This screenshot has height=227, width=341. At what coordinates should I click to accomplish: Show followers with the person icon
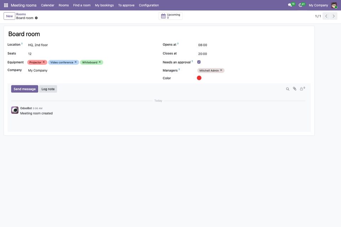(x=302, y=89)
